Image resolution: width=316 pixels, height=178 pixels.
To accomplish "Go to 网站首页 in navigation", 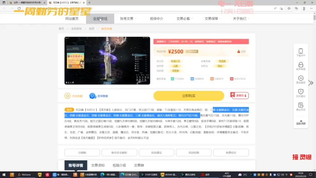I will coord(72,19).
